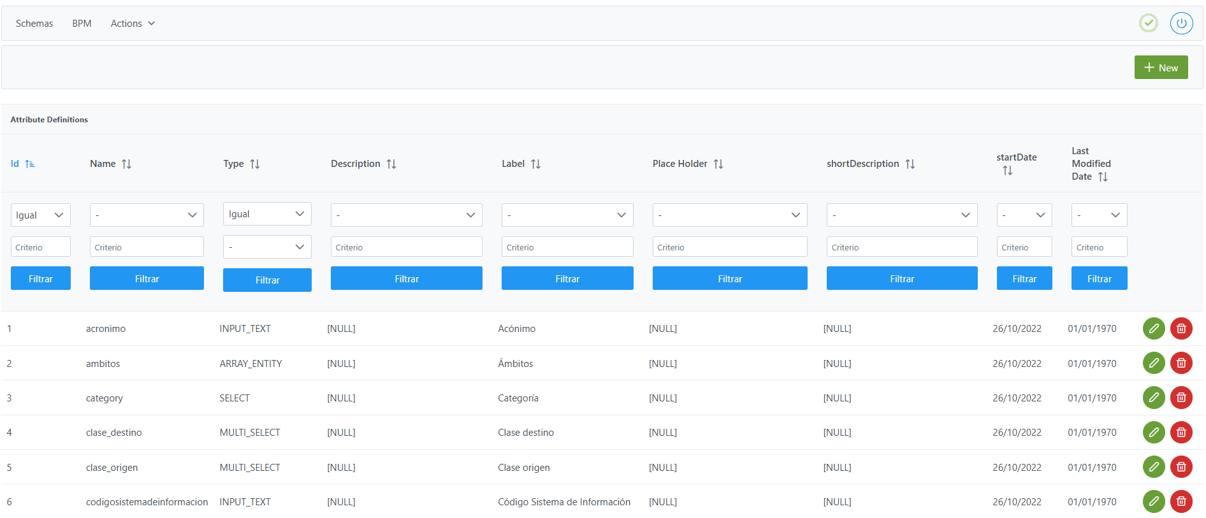Delete the ambitos row using trash icon
Screen dimensions: 1206x518
[1181, 363]
